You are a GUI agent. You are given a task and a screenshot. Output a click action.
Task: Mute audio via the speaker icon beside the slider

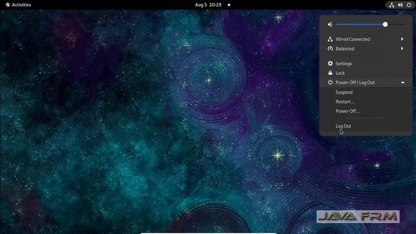pos(330,25)
